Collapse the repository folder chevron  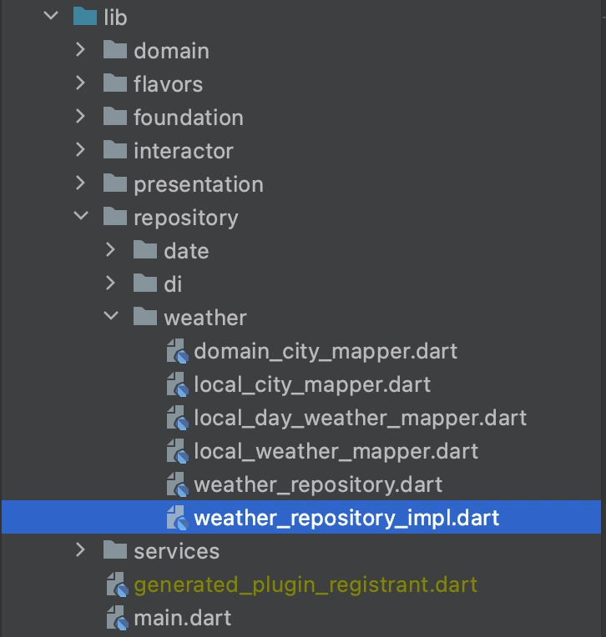(81, 216)
